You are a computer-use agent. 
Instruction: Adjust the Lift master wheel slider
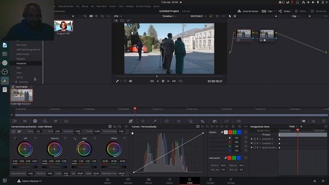click(x=25, y=167)
